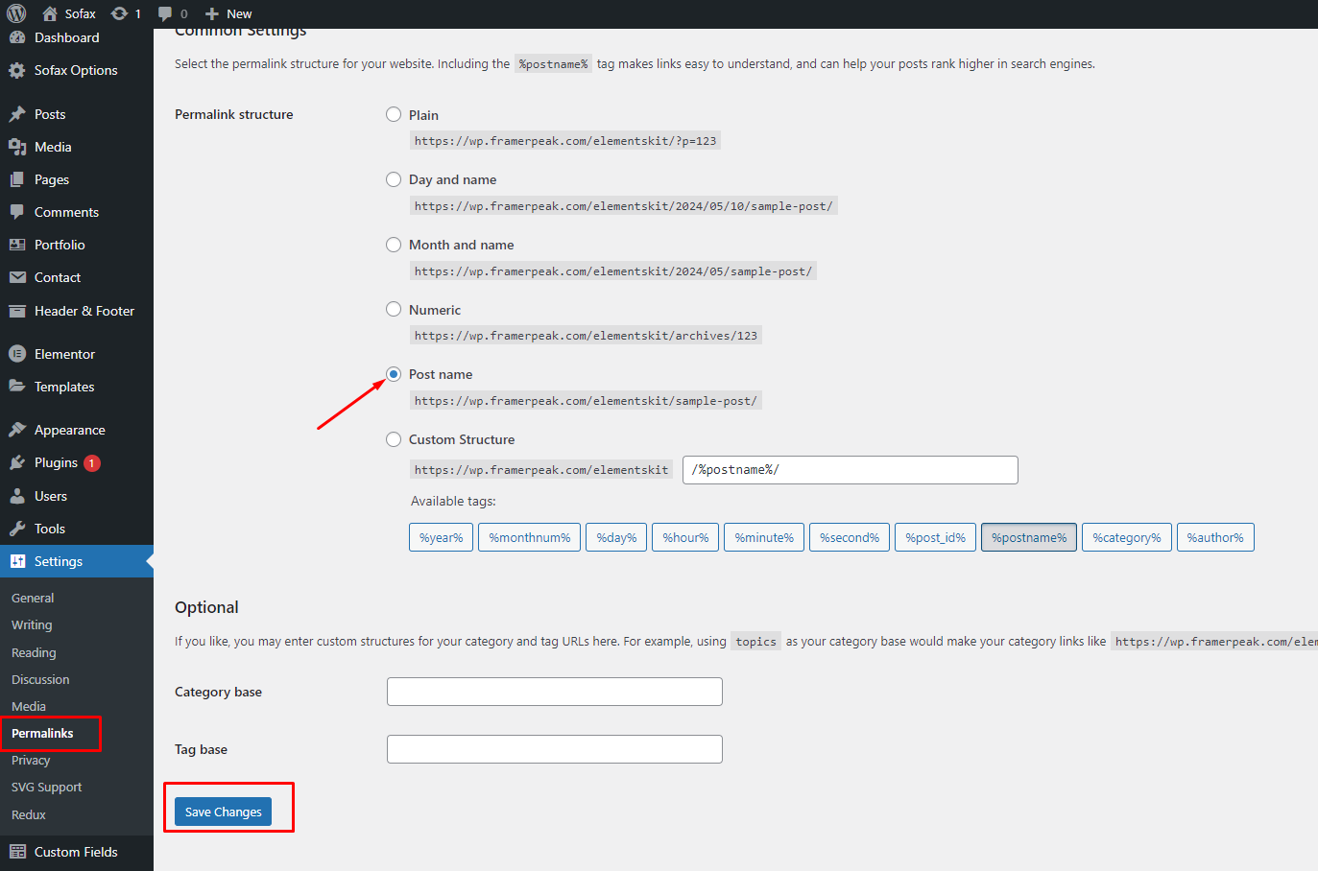
Task: Select the Numeric permalink radio button
Action: [x=394, y=309]
